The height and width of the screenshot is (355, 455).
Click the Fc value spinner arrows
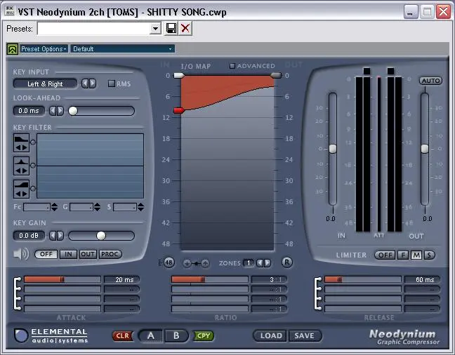[x=54, y=207]
